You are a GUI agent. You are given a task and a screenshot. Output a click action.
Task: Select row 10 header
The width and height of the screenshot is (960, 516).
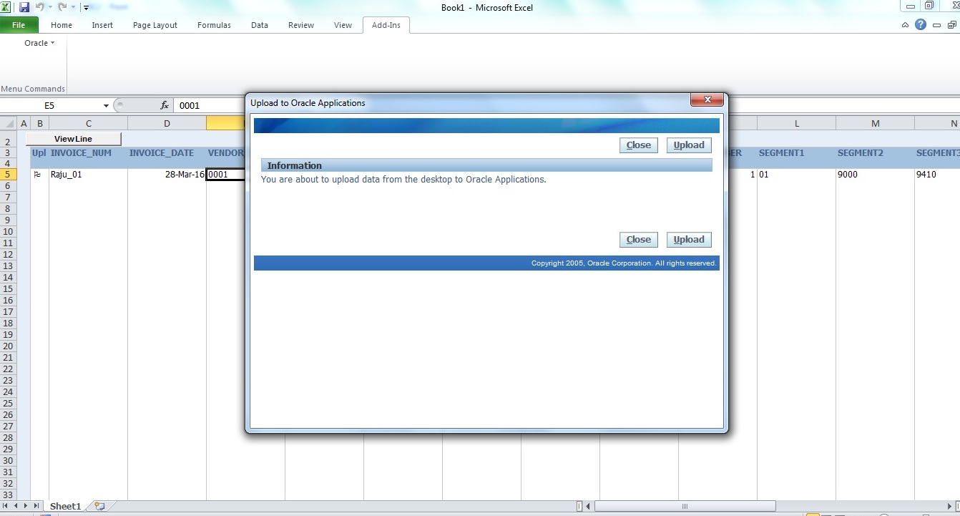click(x=9, y=231)
